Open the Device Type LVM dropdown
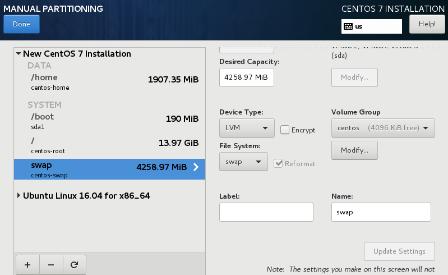This screenshot has width=448, height=275. [x=247, y=128]
